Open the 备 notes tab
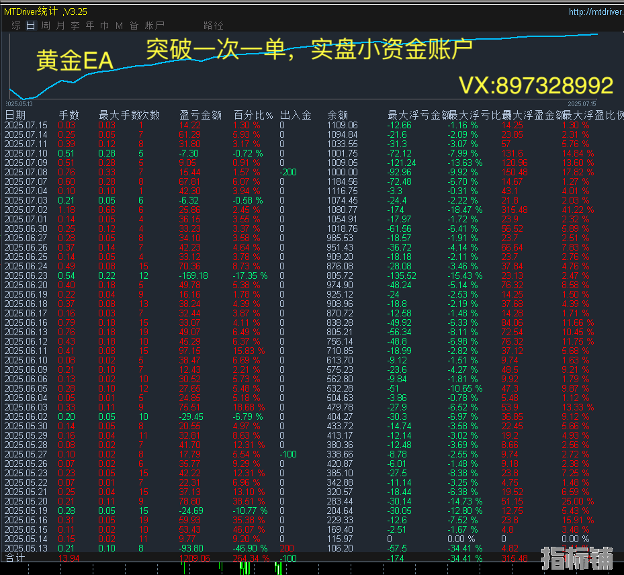This screenshot has width=624, height=575. (134, 26)
